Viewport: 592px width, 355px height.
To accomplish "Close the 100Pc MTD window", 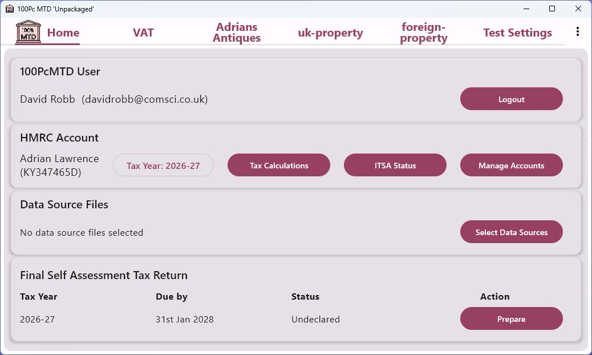I will [x=578, y=9].
